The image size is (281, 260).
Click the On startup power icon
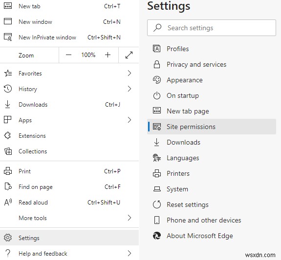point(157,95)
